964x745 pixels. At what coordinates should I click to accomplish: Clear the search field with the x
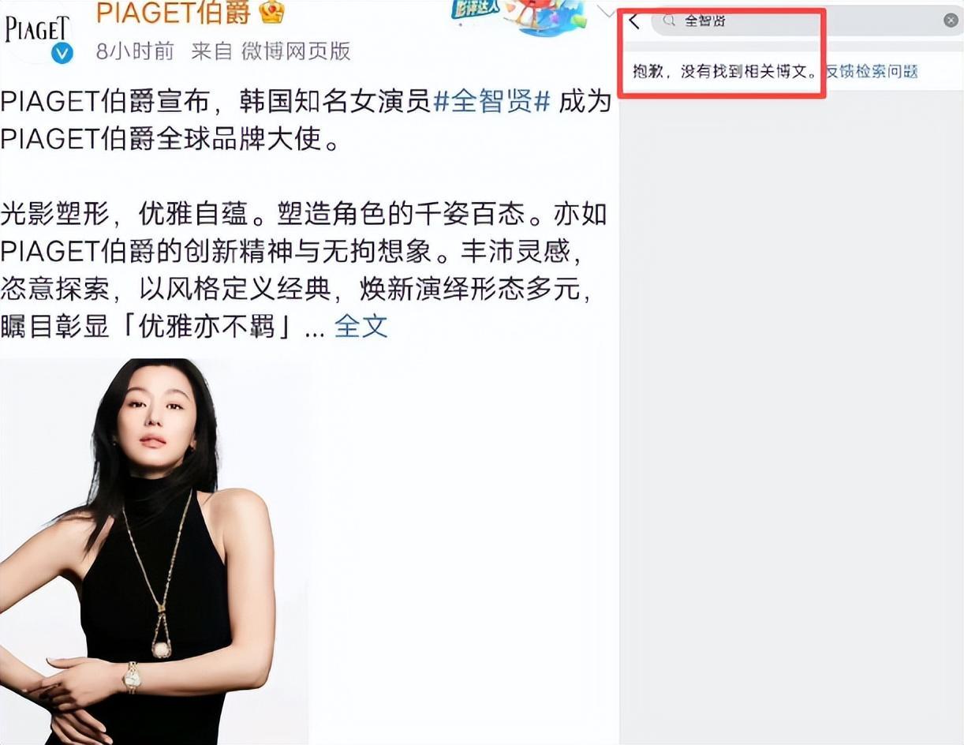tap(951, 21)
